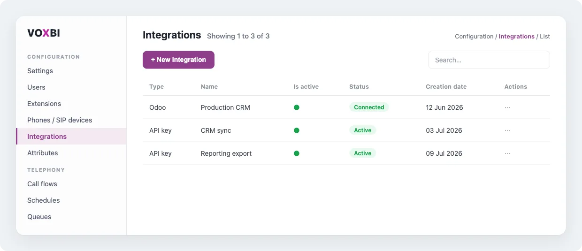Click the CONFIGURATION section label
Viewport: 582px width, 251px height.
[x=54, y=57]
